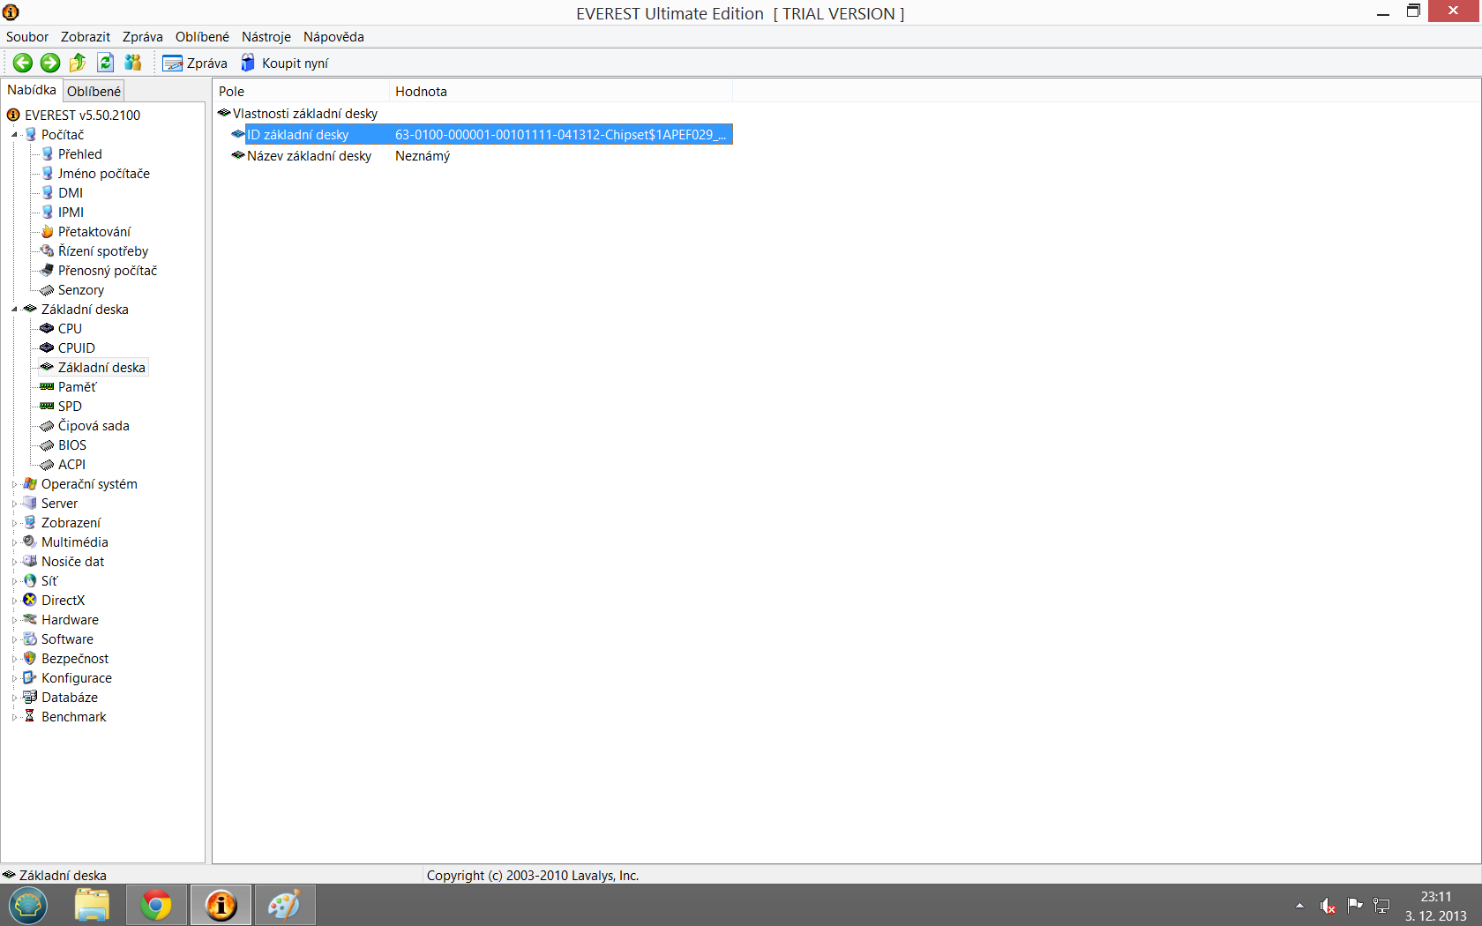
Task: Open the Zpráva report toolbar button
Action: 195,63
